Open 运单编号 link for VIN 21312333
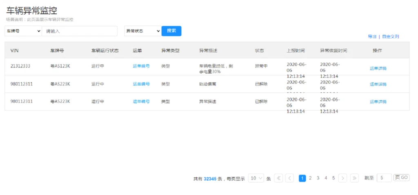 [x=141, y=66]
